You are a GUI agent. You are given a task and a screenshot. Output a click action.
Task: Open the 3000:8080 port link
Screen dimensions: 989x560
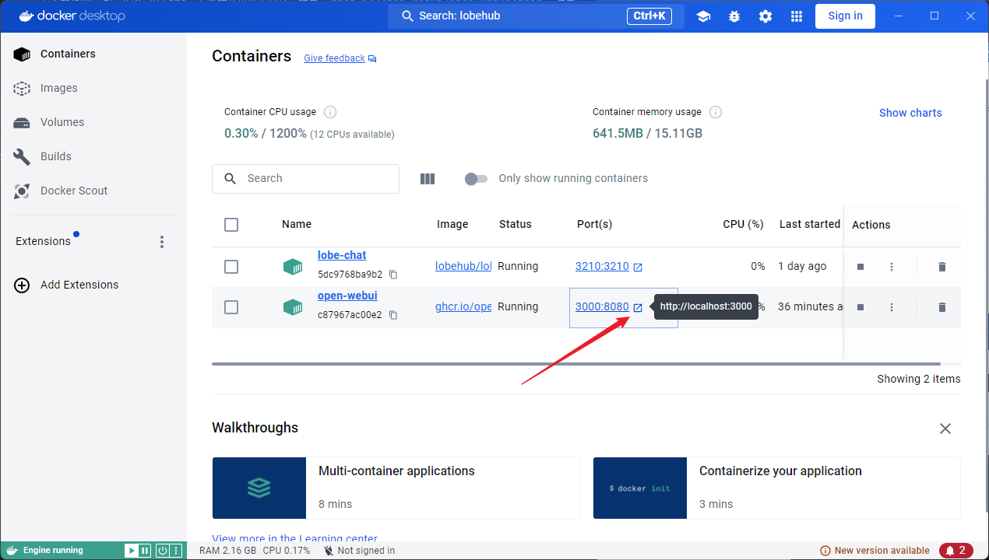point(602,306)
